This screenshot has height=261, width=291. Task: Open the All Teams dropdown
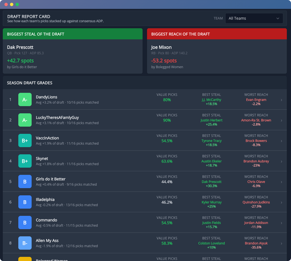[x=254, y=18]
